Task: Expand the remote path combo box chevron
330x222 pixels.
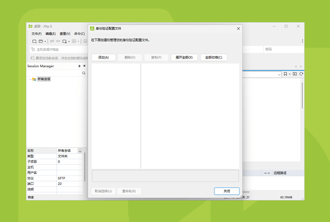Action: (279, 75)
